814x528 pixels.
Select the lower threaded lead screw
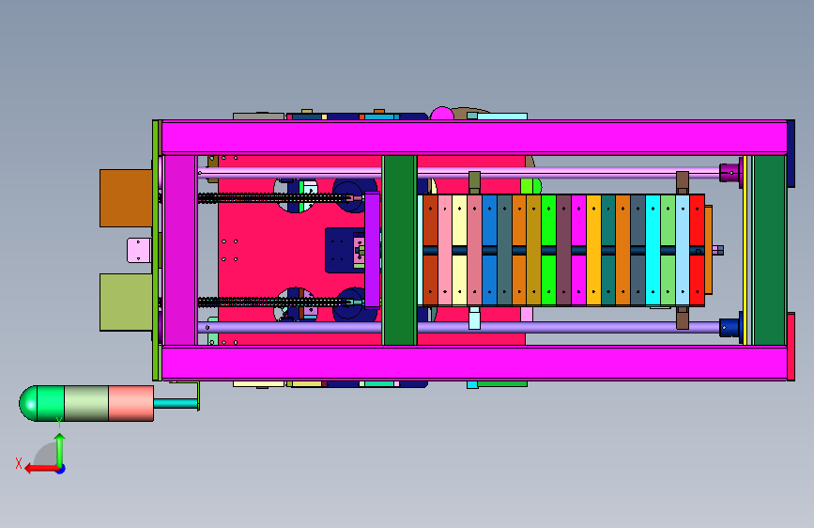[274, 302]
